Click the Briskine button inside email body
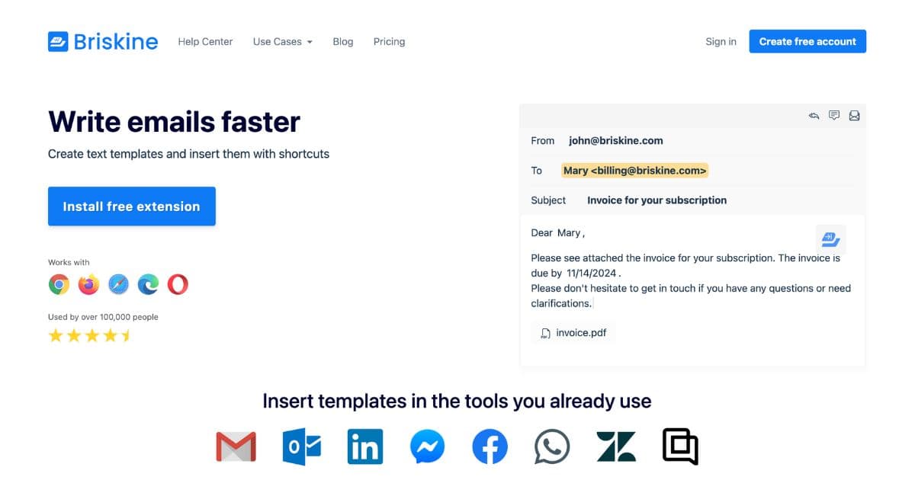 pyautogui.click(x=830, y=239)
